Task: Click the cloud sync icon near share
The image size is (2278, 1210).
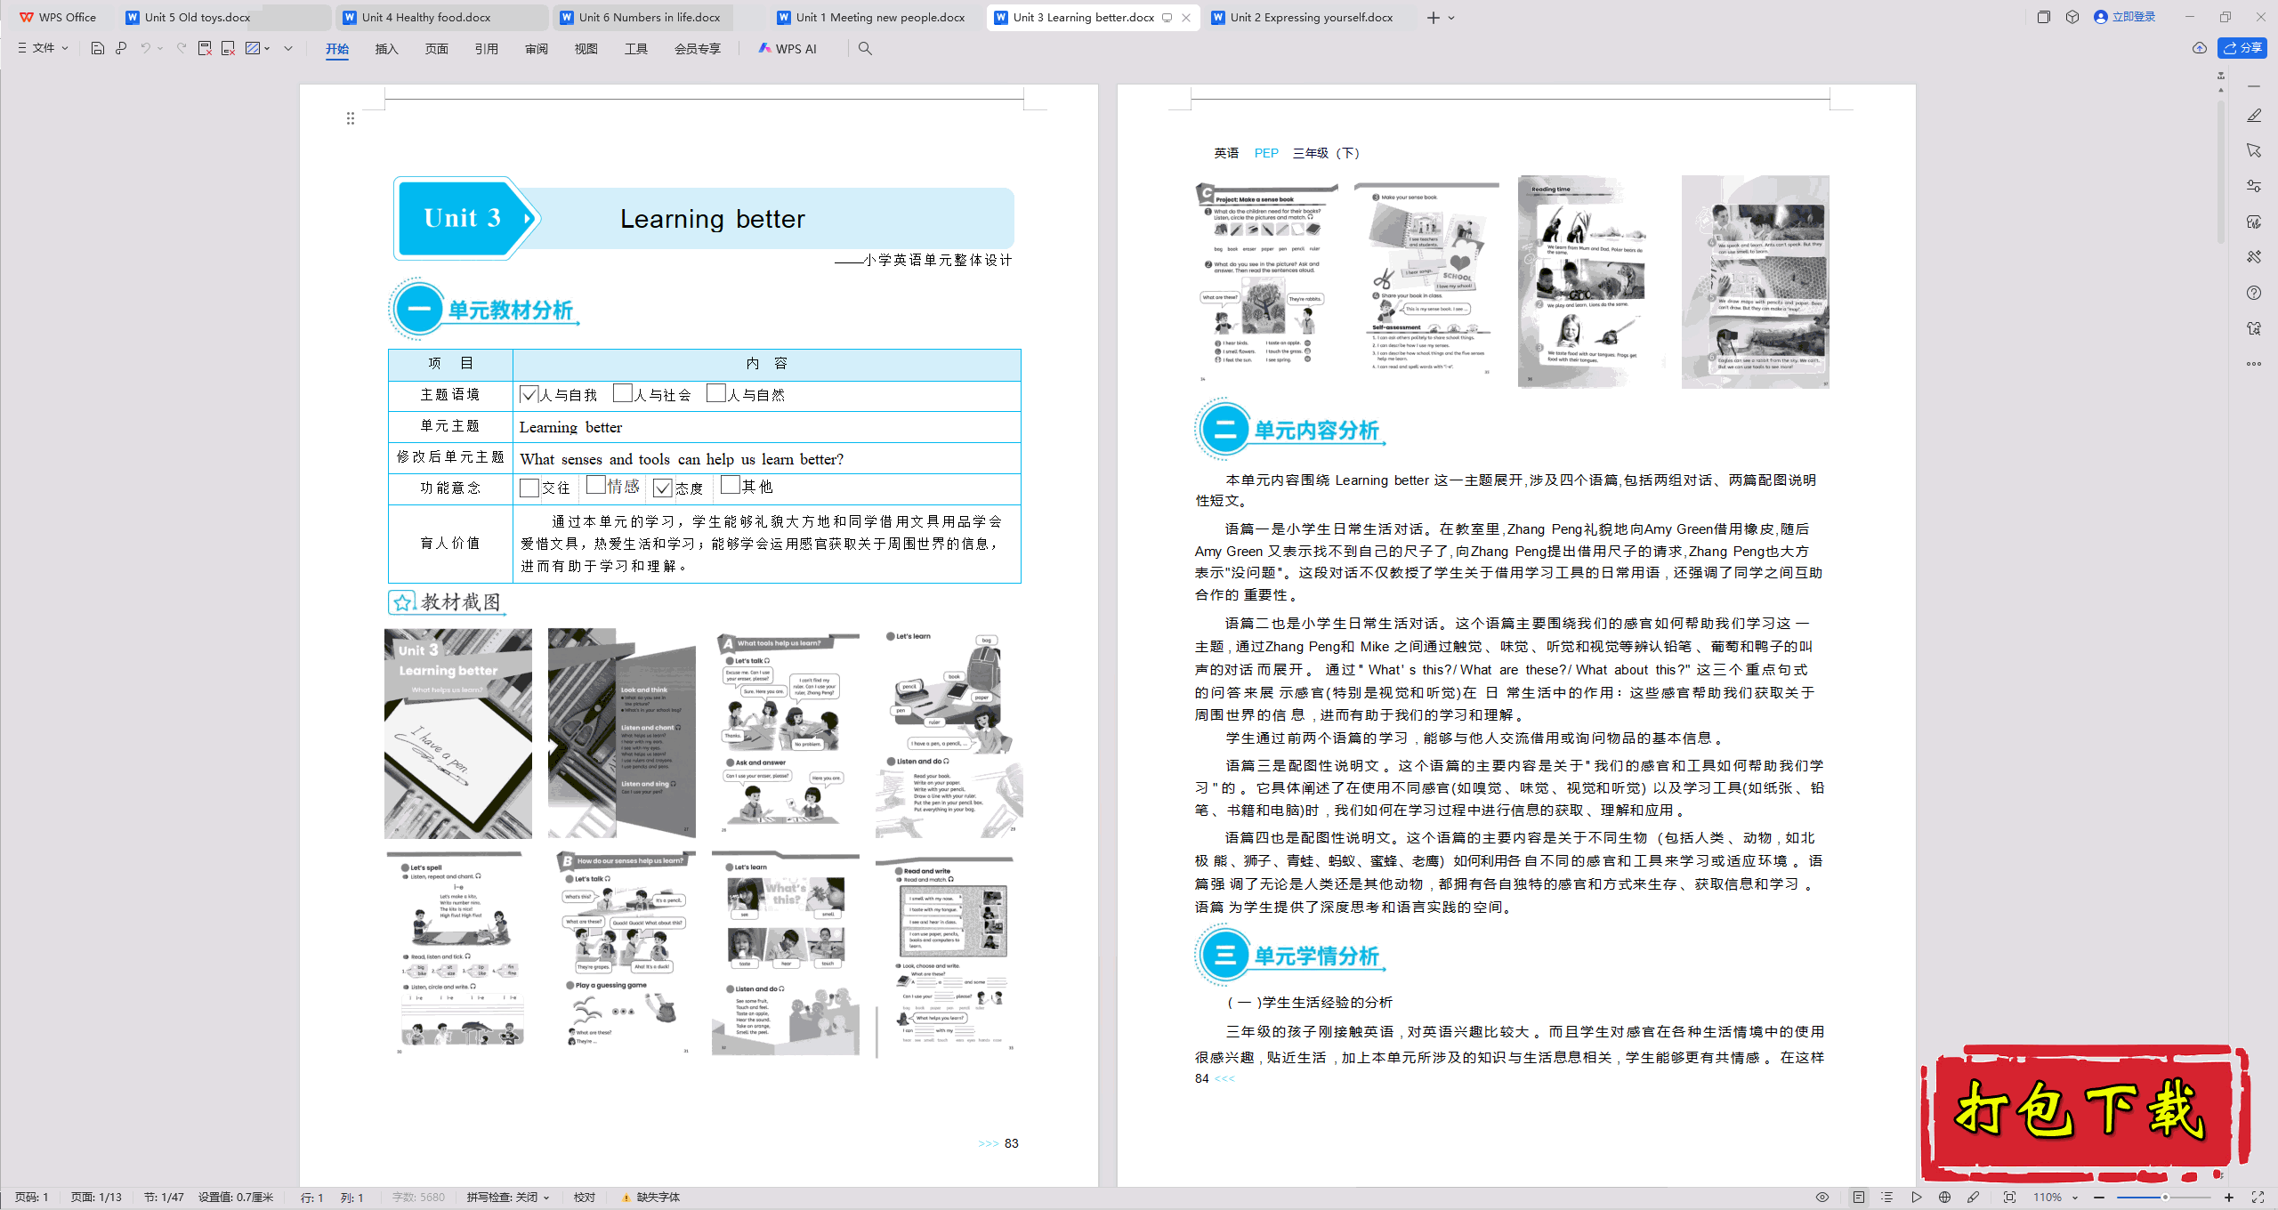Action: point(2200,48)
